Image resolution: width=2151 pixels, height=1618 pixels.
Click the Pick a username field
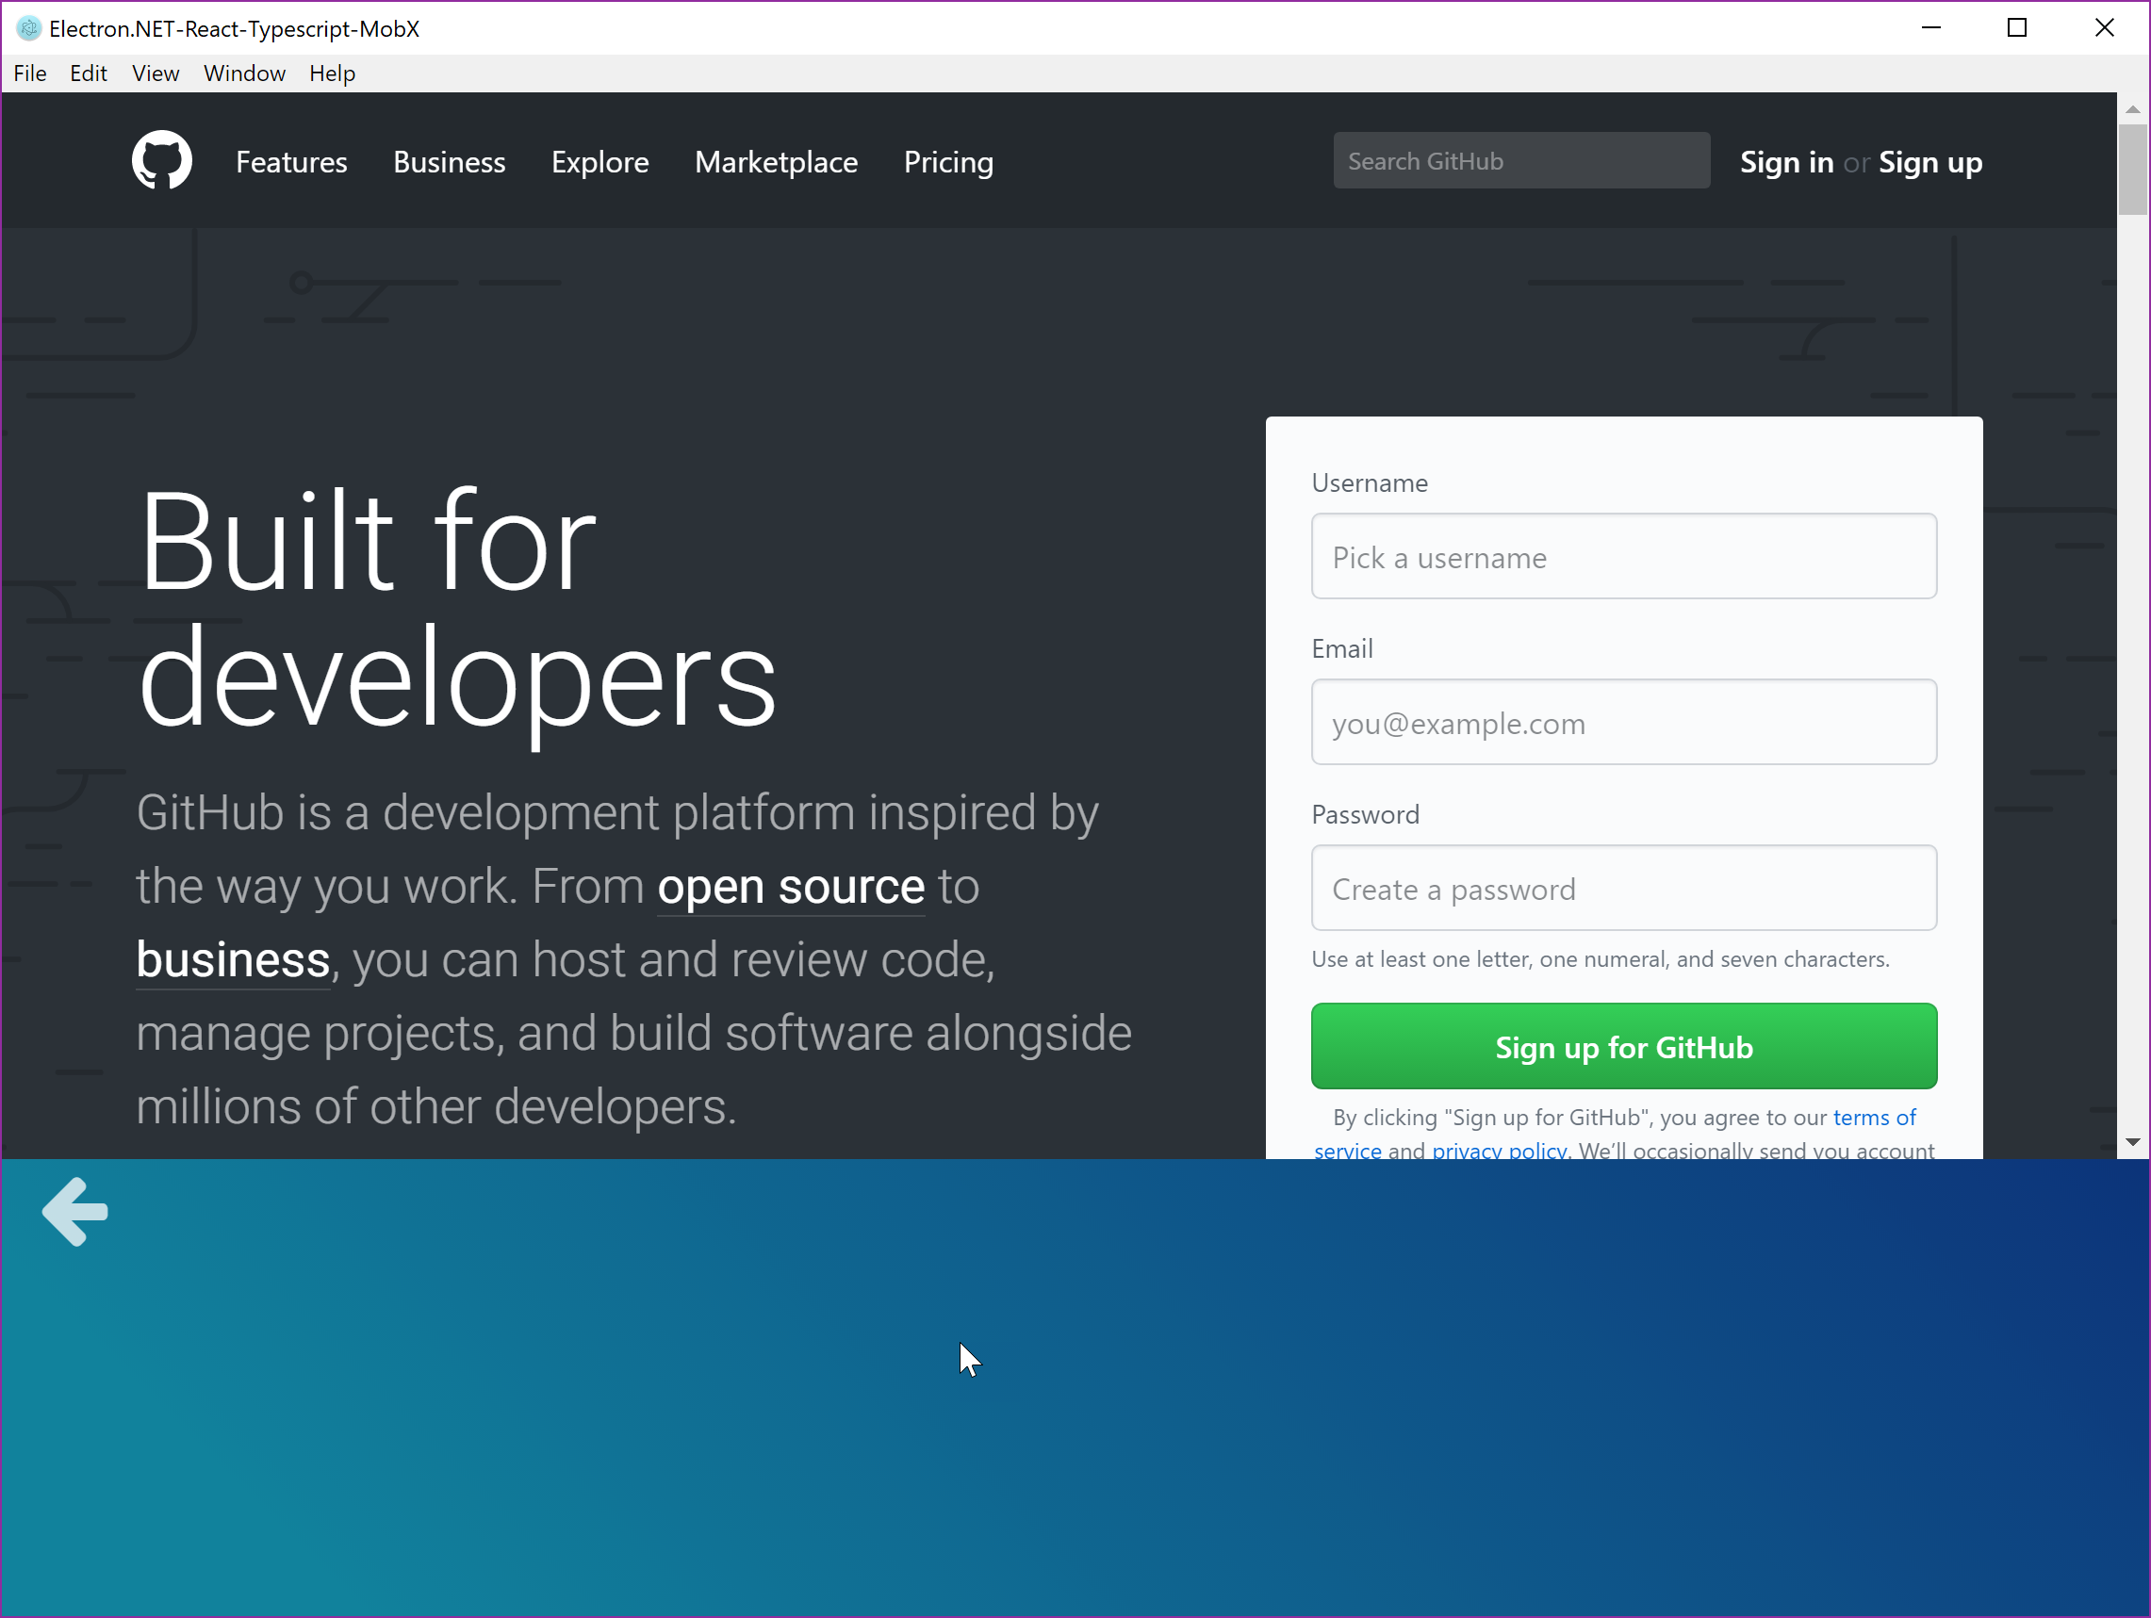click(1623, 557)
